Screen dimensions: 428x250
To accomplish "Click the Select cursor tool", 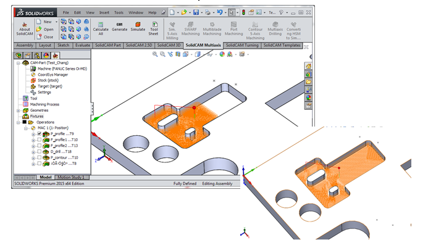I will 232,12.
